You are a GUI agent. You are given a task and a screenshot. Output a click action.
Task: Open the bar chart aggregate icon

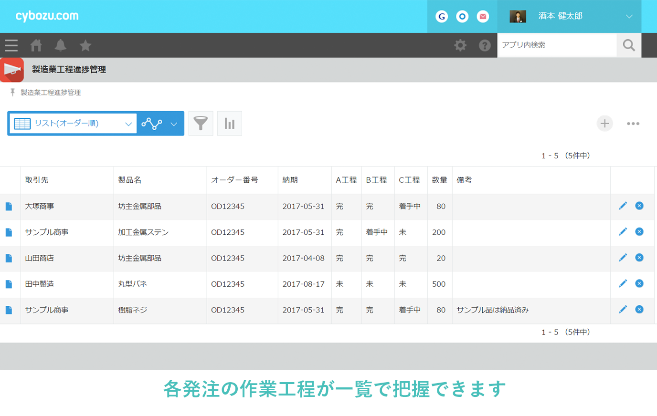click(x=230, y=124)
